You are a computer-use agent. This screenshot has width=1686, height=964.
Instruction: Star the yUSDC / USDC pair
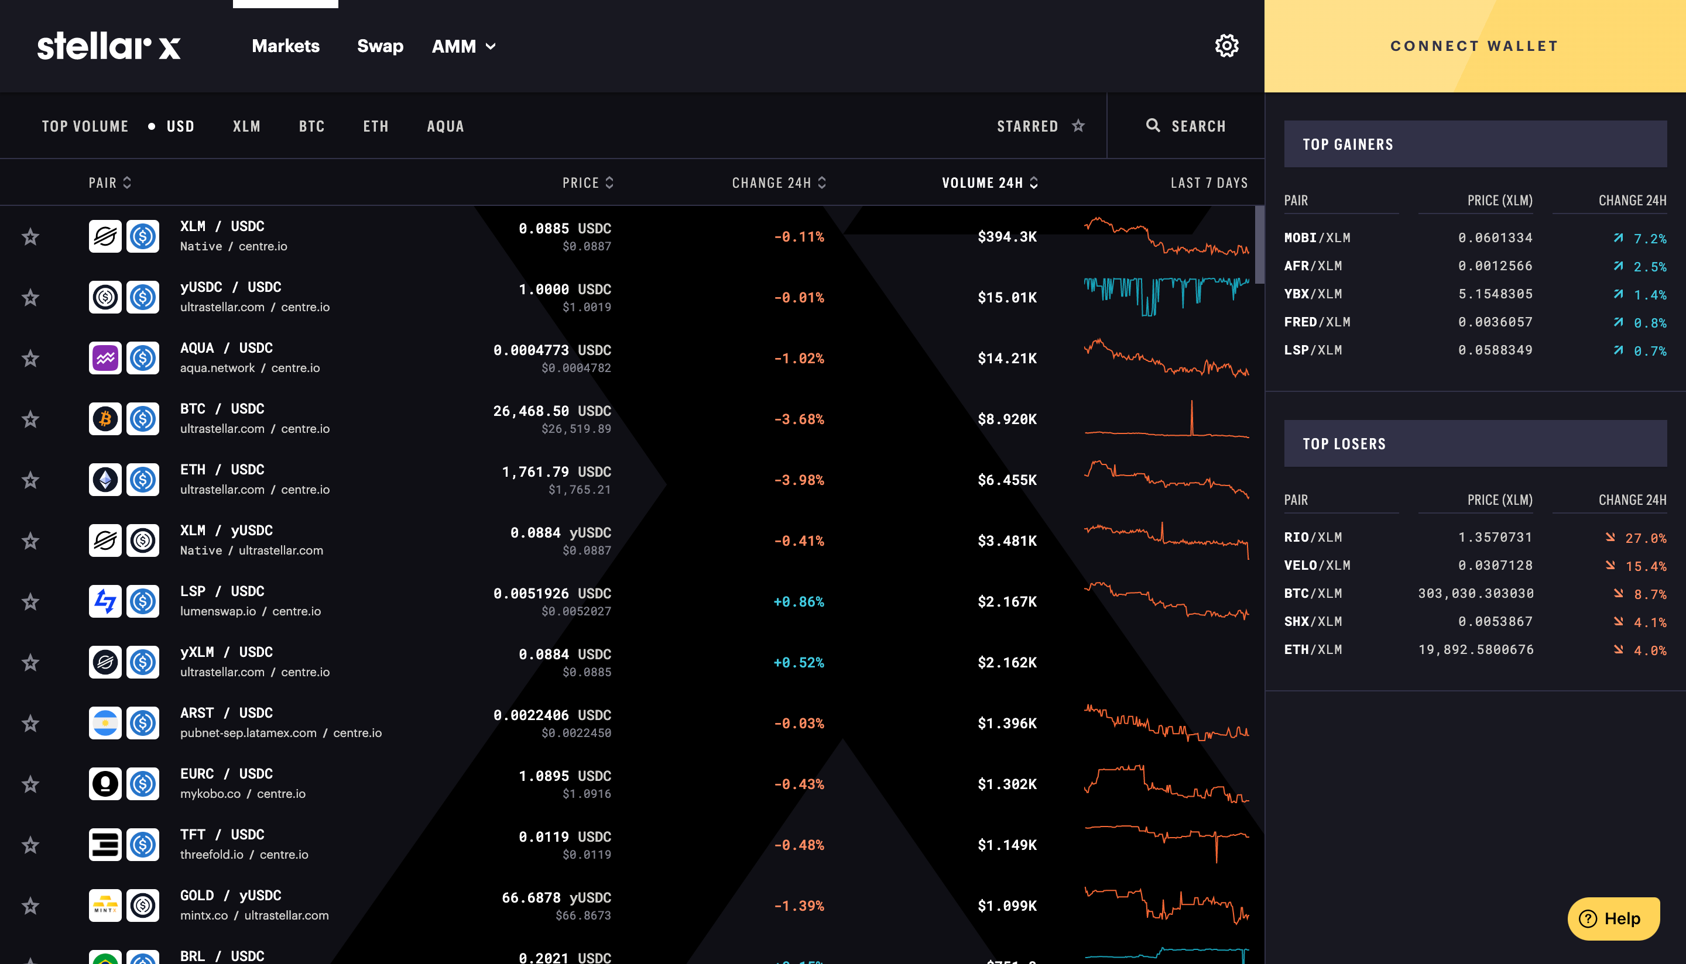(30, 297)
